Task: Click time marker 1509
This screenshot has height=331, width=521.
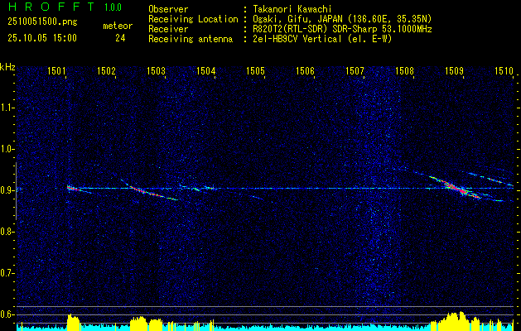Action: pos(454,70)
